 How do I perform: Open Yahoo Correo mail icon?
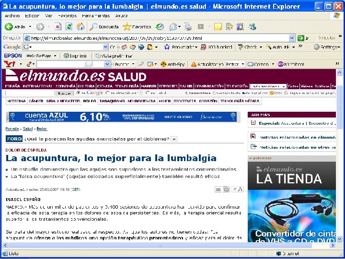click(251, 64)
